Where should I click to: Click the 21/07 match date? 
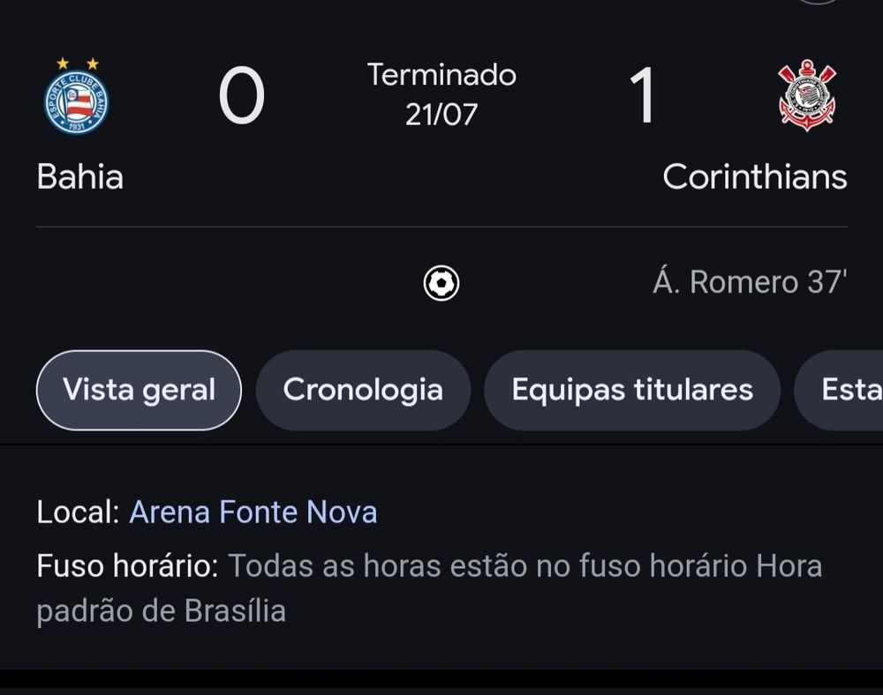click(x=441, y=114)
